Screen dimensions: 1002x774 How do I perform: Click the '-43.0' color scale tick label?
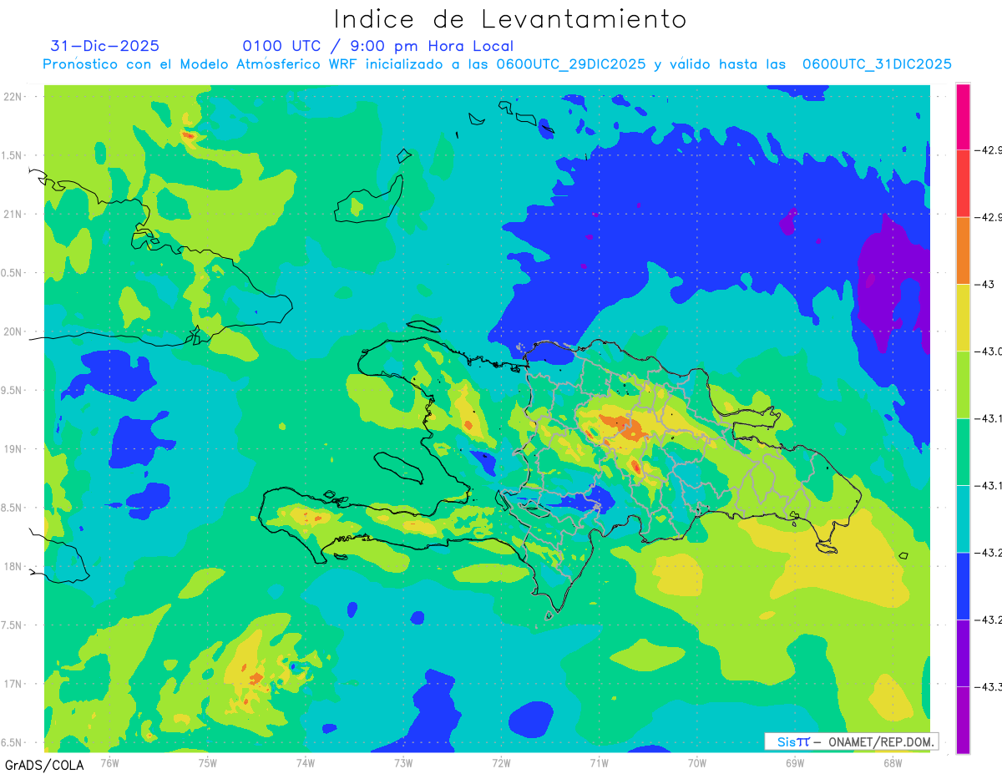[989, 352]
